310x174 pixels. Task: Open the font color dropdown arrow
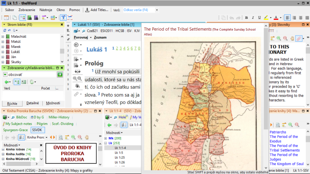click(x=281, y=18)
